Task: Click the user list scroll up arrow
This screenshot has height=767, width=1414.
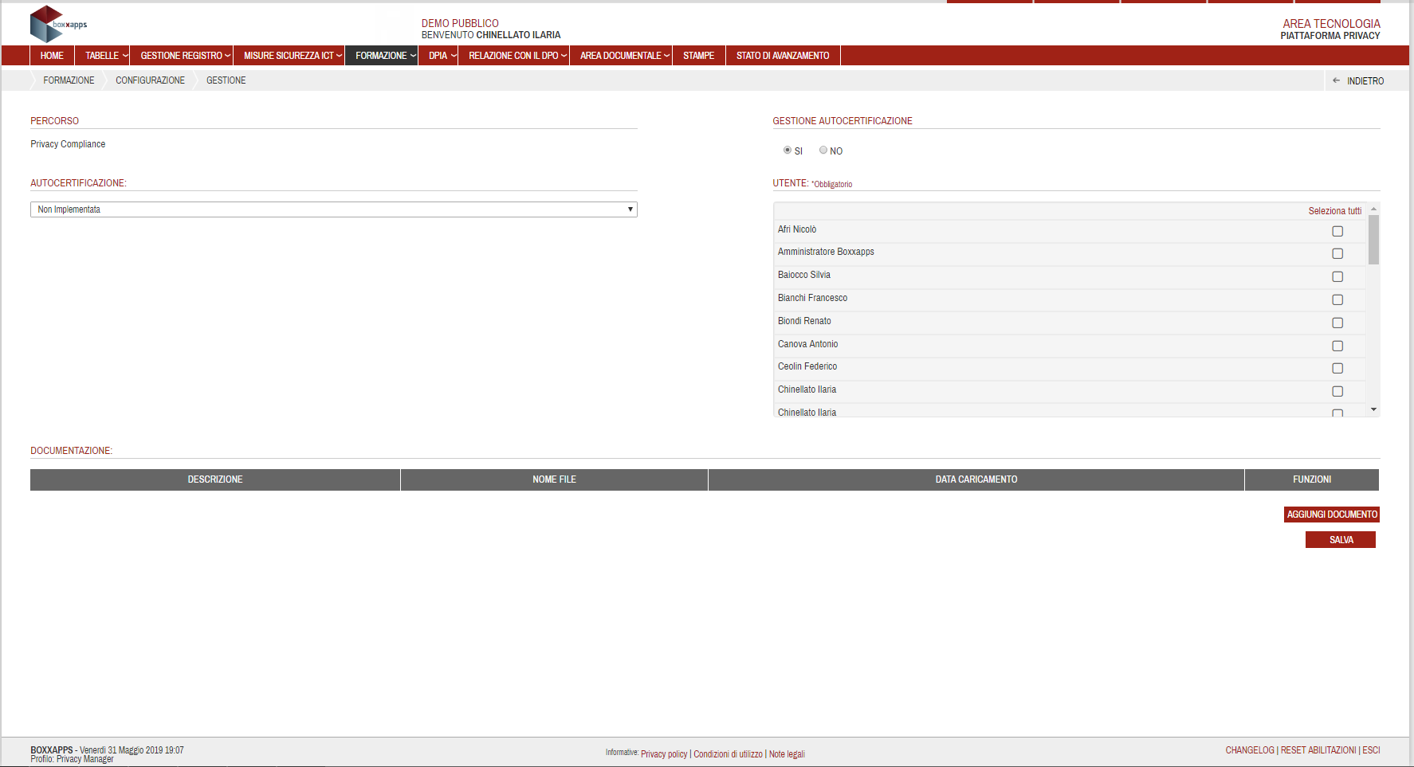Action: [1373, 209]
